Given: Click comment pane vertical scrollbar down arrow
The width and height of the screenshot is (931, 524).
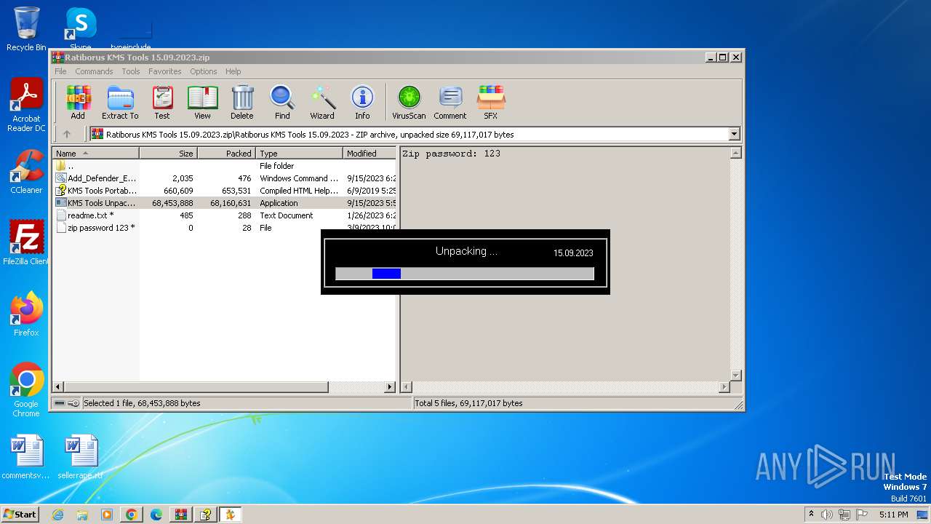Looking at the screenshot, I should pos(735,376).
